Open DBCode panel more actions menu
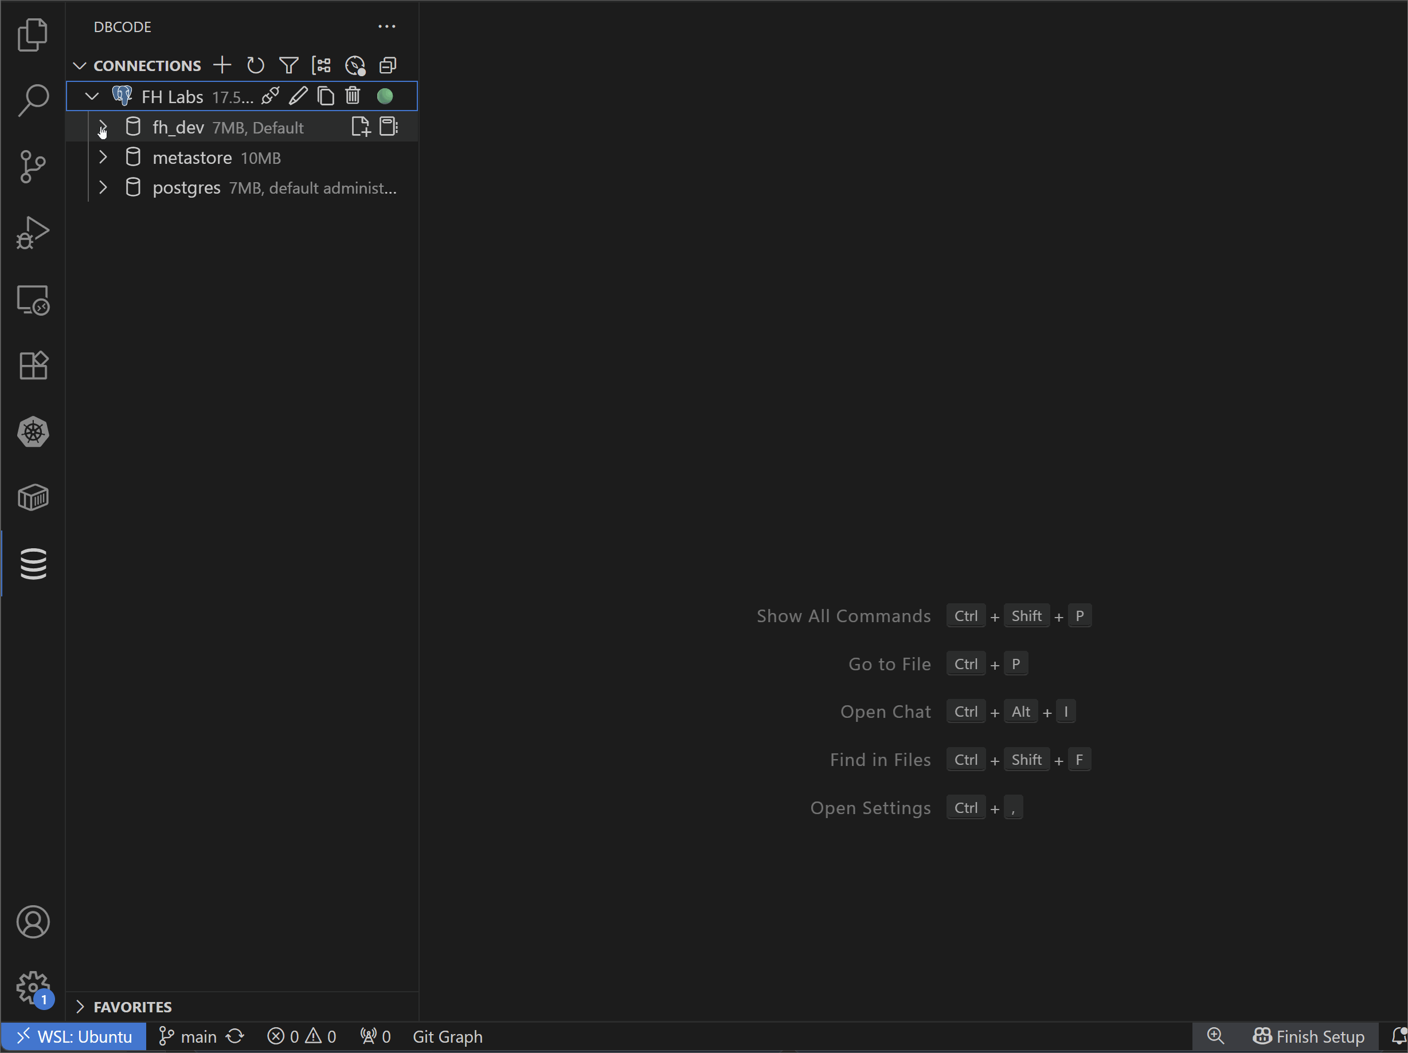 (386, 27)
